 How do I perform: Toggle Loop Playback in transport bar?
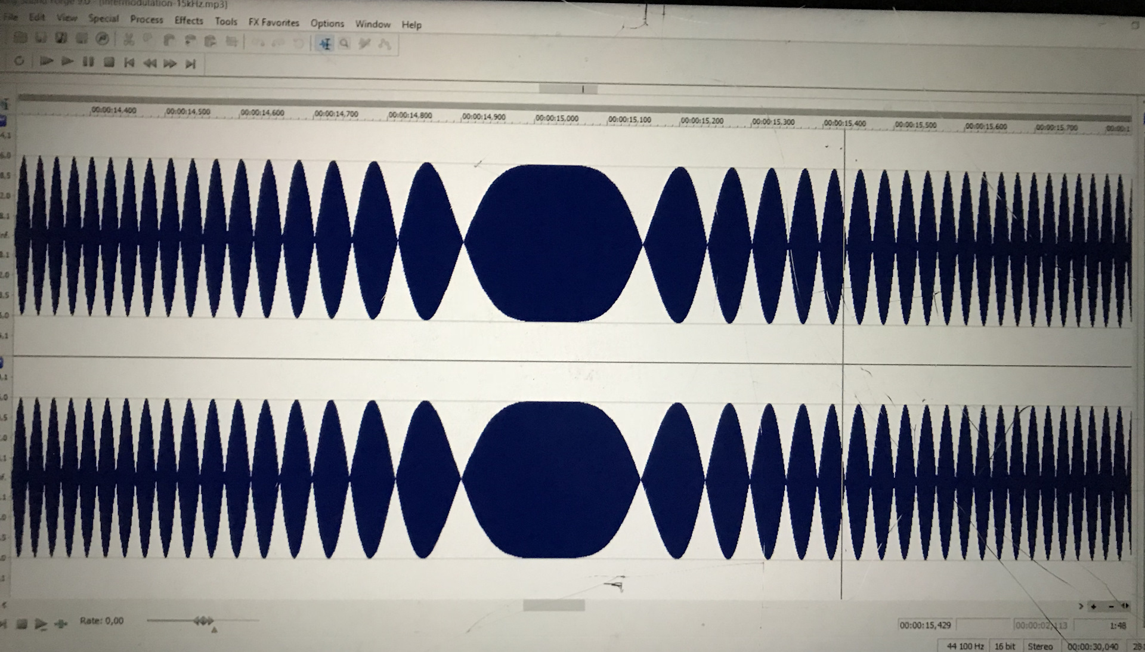[x=19, y=61]
